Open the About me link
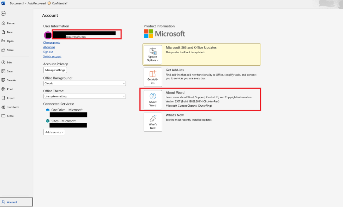Viewport: 343px width, 207px height. click(49, 47)
